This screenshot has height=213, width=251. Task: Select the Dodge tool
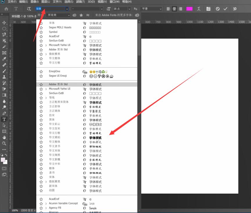(x=4, y=107)
